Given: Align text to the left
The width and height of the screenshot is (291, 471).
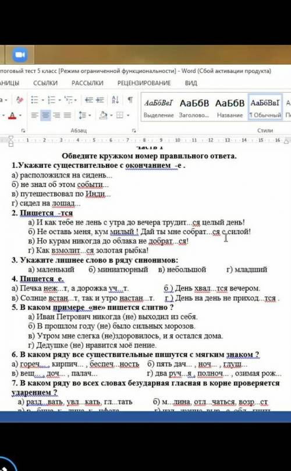Looking at the screenshot, I should pyautogui.click(x=35, y=115).
